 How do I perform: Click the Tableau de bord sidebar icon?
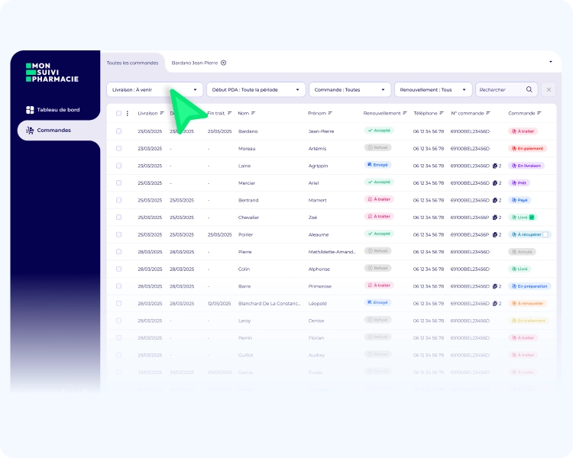(x=30, y=110)
